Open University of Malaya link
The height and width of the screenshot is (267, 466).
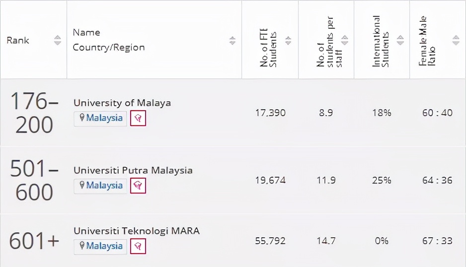122,103
